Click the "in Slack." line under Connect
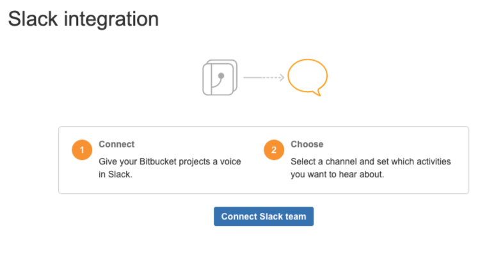This screenshot has width=487, height=277. (x=115, y=175)
